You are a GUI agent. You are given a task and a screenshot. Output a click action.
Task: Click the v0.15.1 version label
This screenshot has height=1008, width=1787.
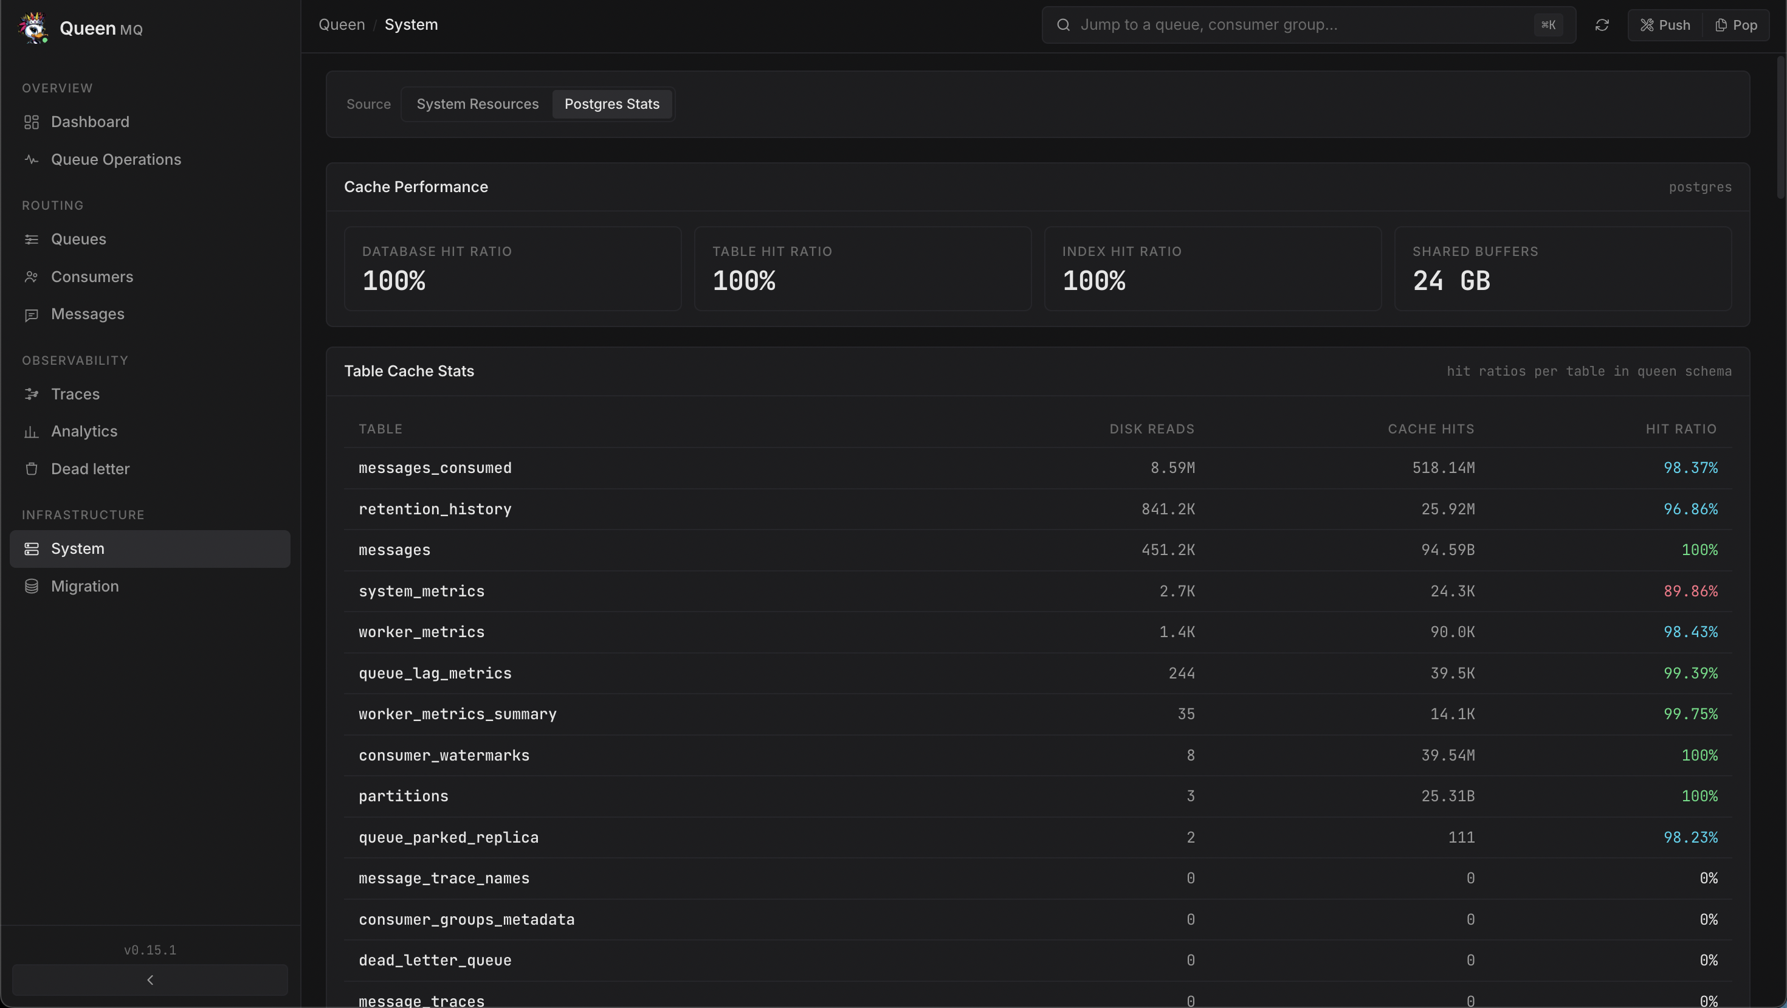(x=150, y=950)
